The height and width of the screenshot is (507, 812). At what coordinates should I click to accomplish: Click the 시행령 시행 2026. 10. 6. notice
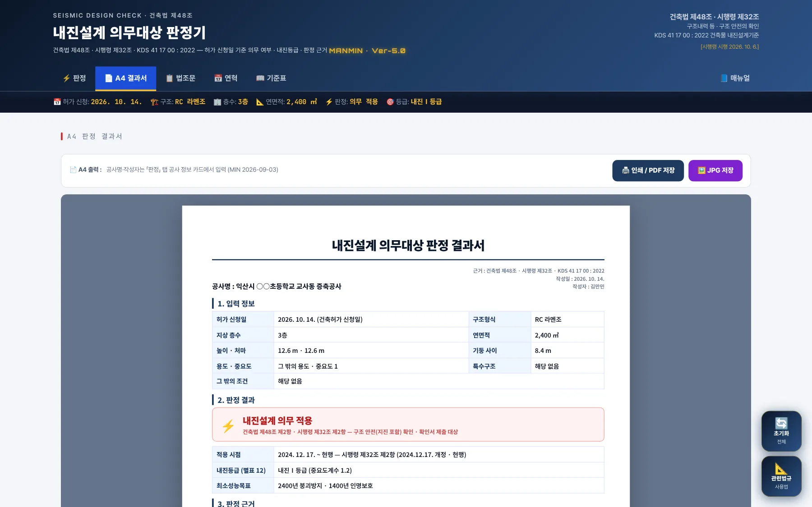click(x=729, y=47)
